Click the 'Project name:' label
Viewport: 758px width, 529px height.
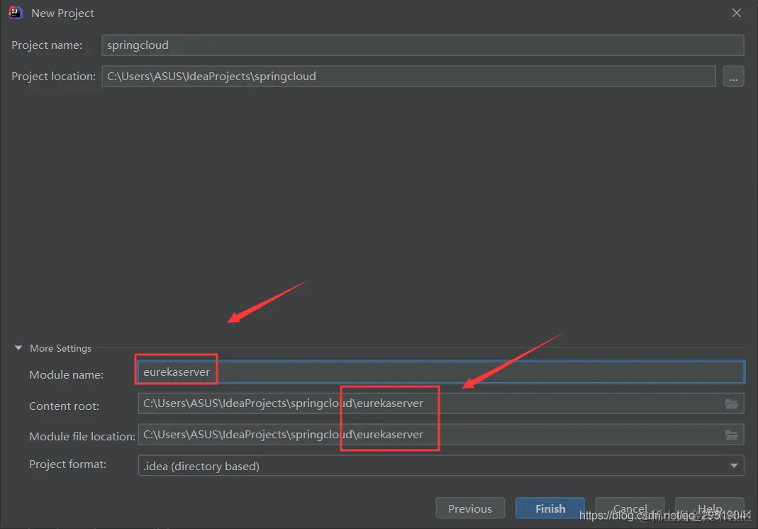[x=47, y=45]
